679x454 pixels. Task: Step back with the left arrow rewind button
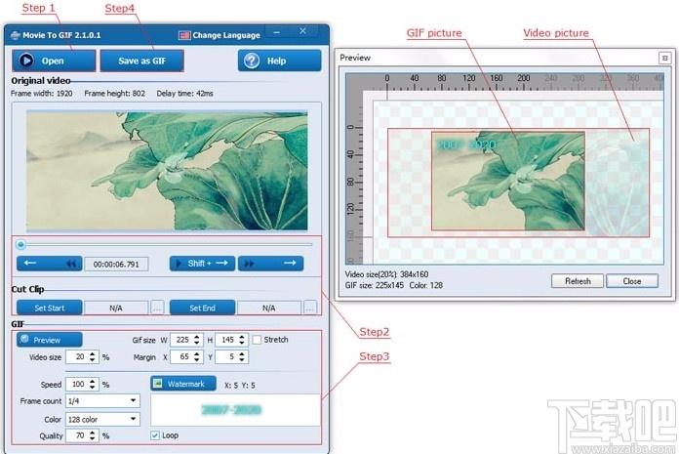(x=50, y=264)
